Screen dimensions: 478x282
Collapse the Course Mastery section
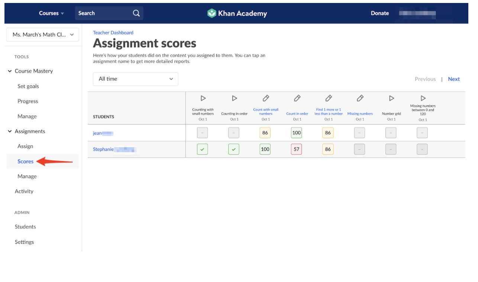click(10, 71)
